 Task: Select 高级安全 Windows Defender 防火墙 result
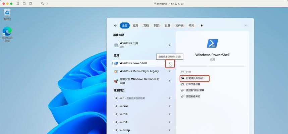[139, 81]
